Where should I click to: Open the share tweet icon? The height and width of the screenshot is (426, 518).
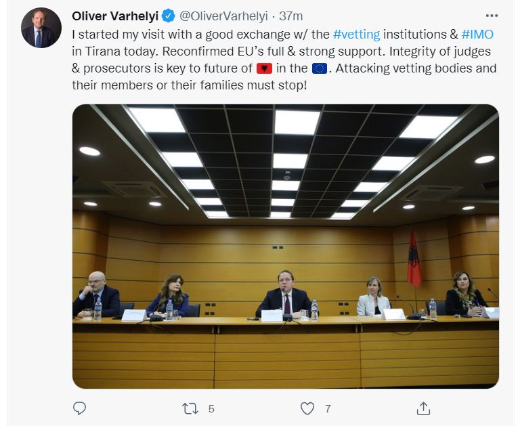pos(423,408)
